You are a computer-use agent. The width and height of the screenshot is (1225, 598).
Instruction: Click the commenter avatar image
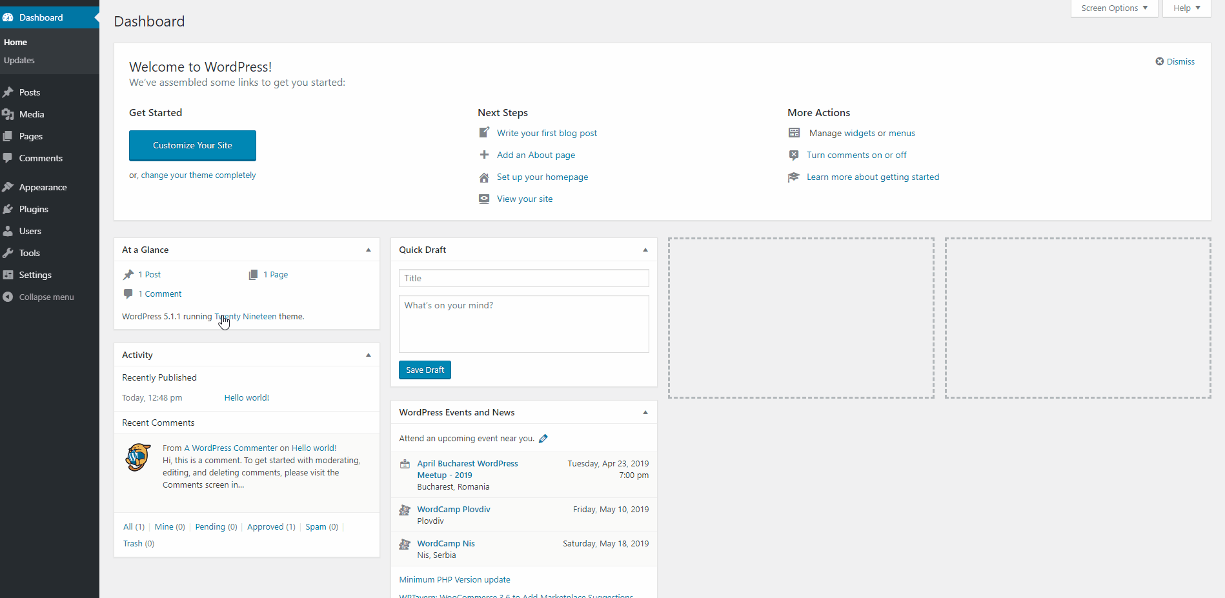click(x=137, y=457)
